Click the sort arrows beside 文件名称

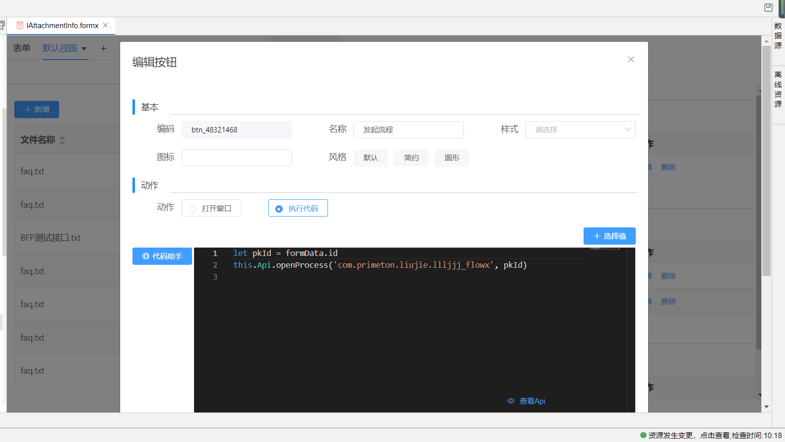[62, 140]
